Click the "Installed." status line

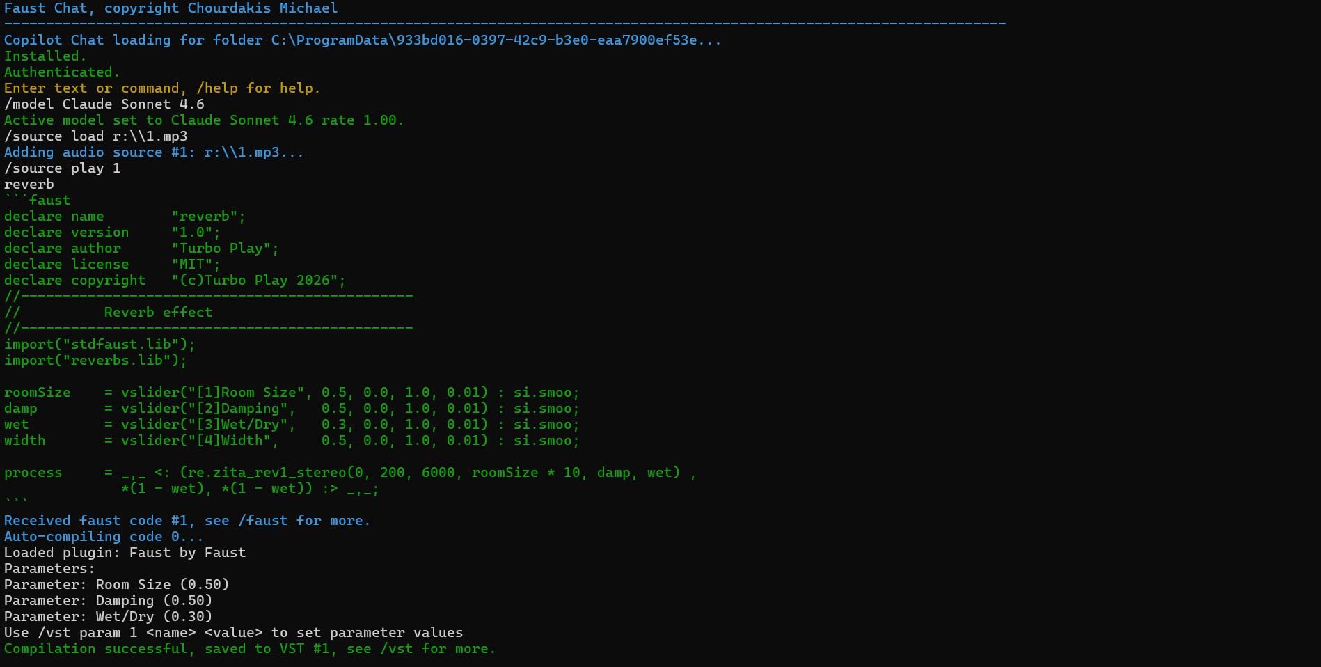[x=45, y=56]
